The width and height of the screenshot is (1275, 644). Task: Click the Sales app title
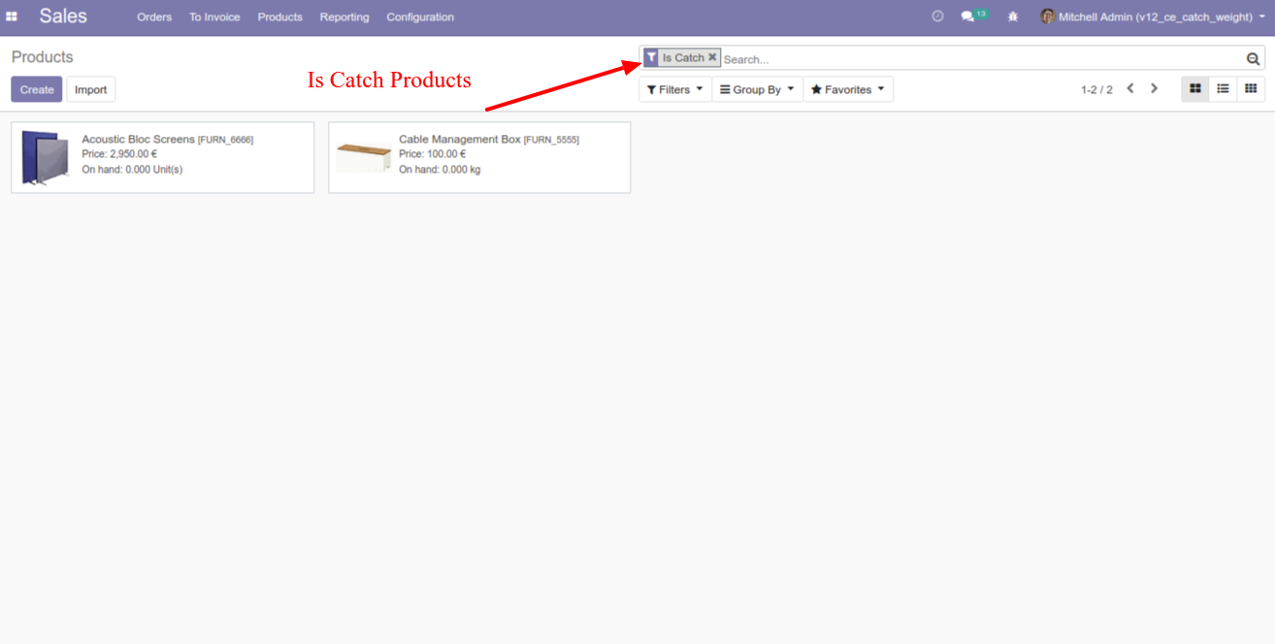63,16
